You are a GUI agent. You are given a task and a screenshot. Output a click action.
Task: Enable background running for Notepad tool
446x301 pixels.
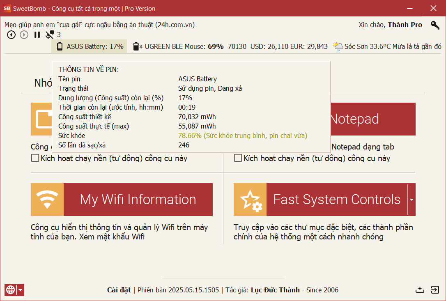tap(238, 158)
